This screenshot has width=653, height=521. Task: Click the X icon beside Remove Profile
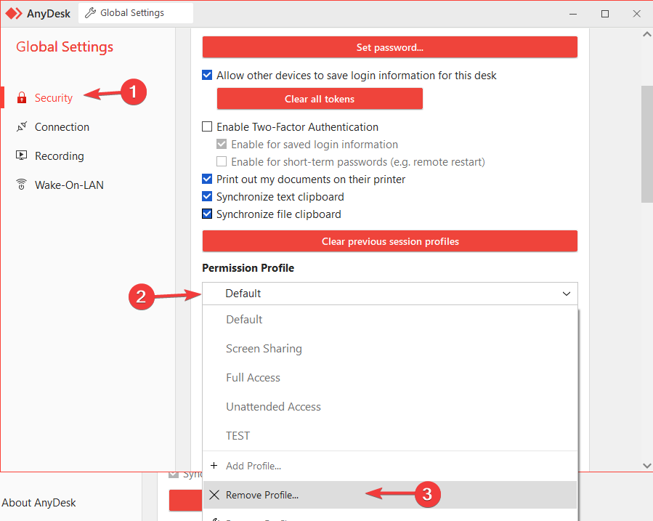click(x=214, y=494)
